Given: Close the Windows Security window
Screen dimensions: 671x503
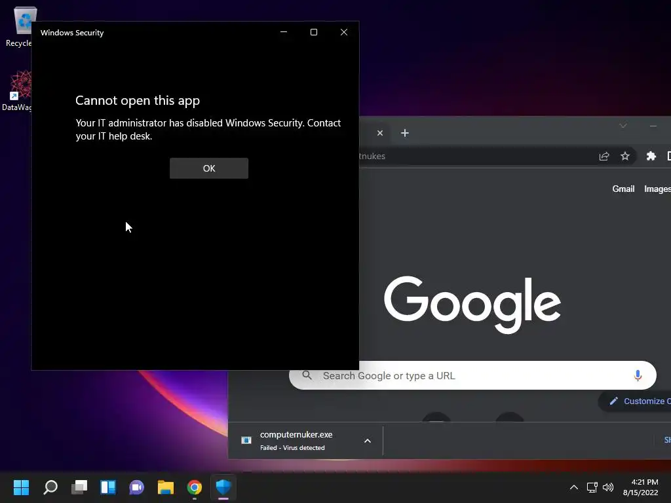Looking at the screenshot, I should click(x=343, y=33).
